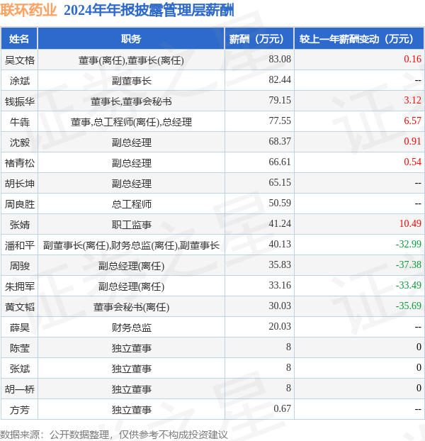Screen dimensions: 425x441
Task: Click the change value 0.54
Action: pos(412,162)
